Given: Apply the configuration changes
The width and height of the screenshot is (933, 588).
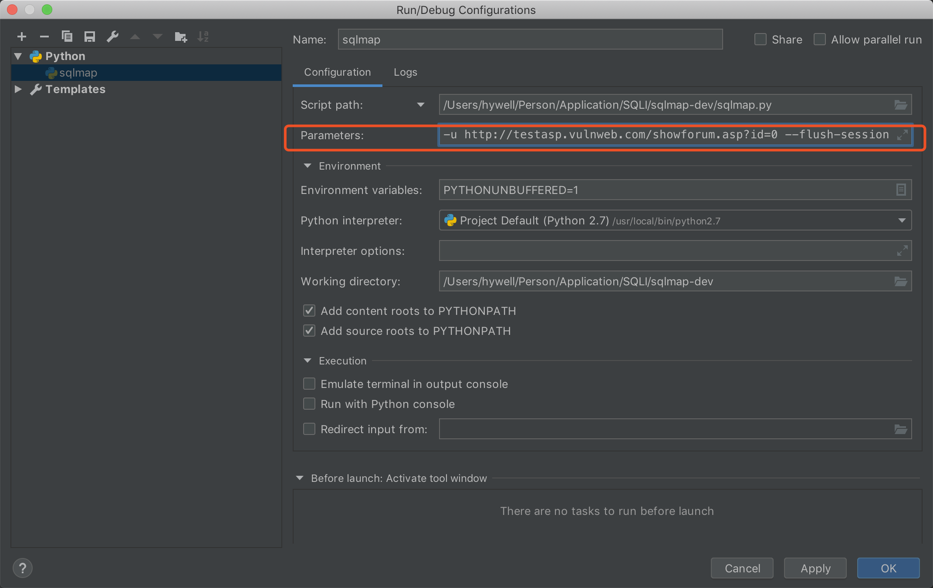Looking at the screenshot, I should pos(815,568).
